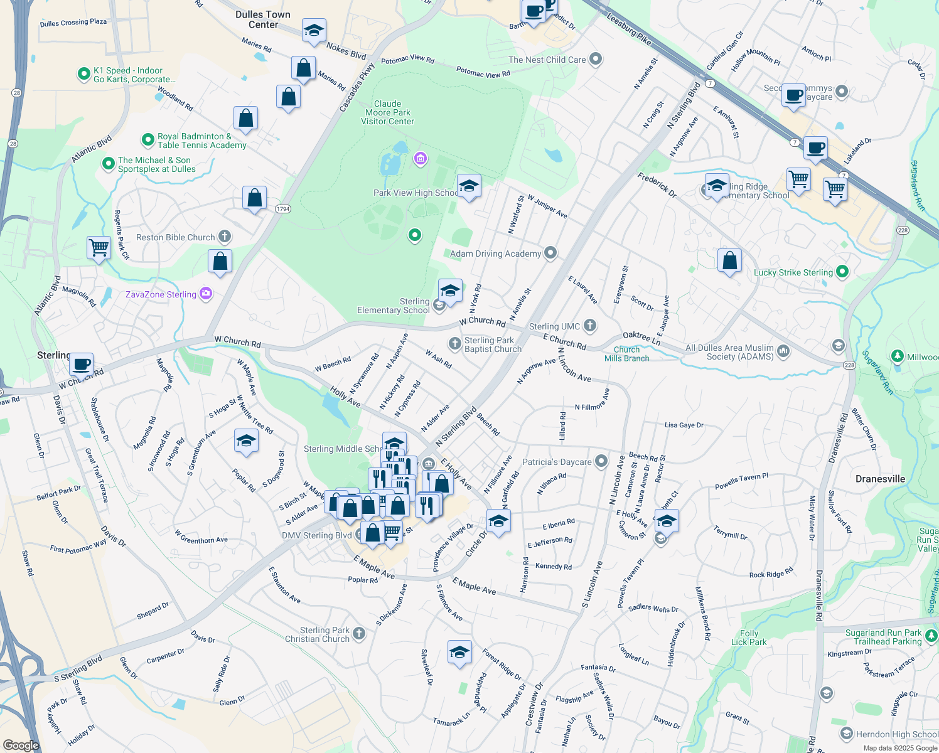Image resolution: width=939 pixels, height=753 pixels.
Task: Click the Folly Lick Park label
Action: pyautogui.click(x=749, y=638)
